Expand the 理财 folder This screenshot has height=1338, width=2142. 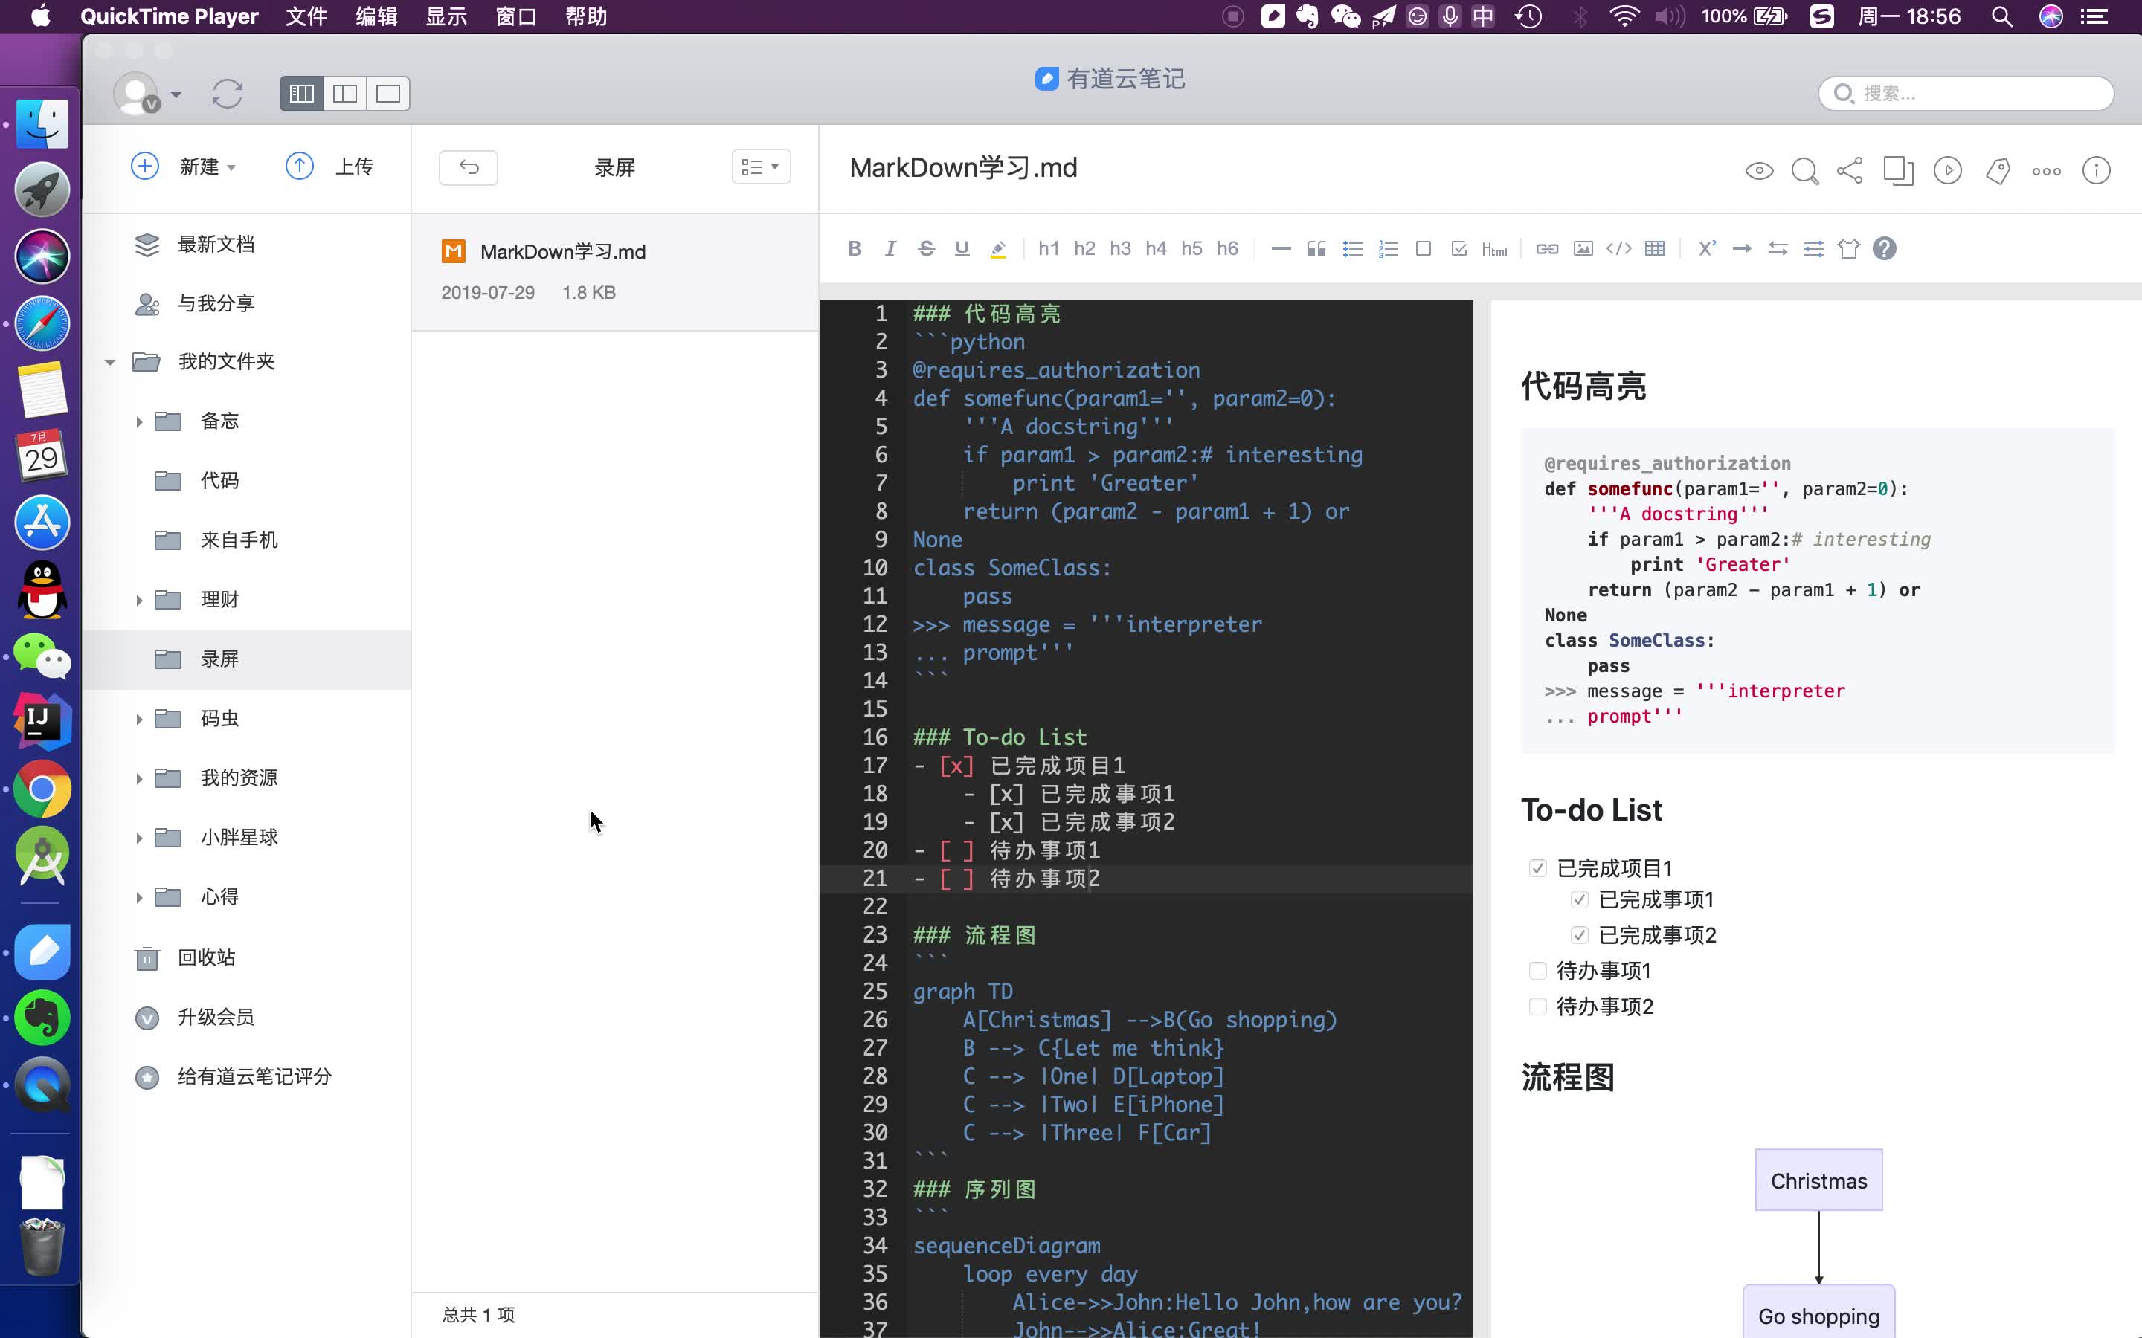[x=139, y=600]
